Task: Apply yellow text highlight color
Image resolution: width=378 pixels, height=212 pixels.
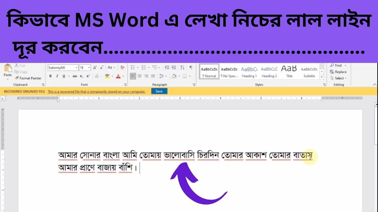Action: pyautogui.click(x=107, y=76)
